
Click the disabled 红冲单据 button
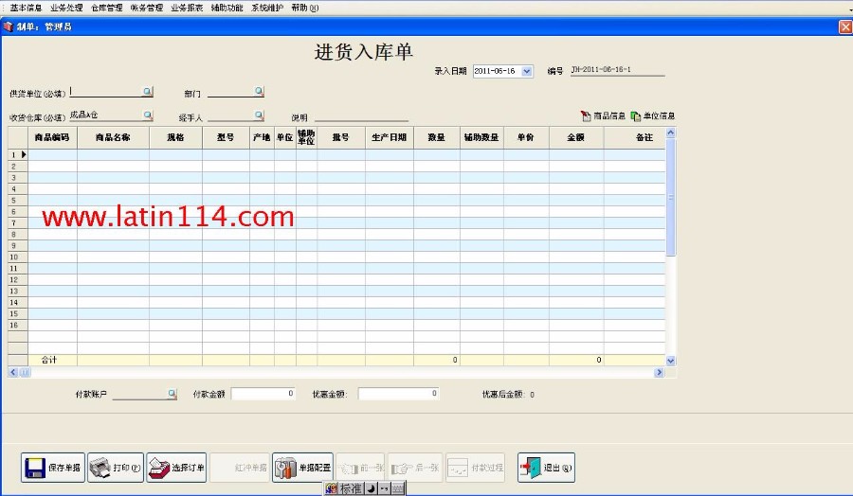point(240,468)
